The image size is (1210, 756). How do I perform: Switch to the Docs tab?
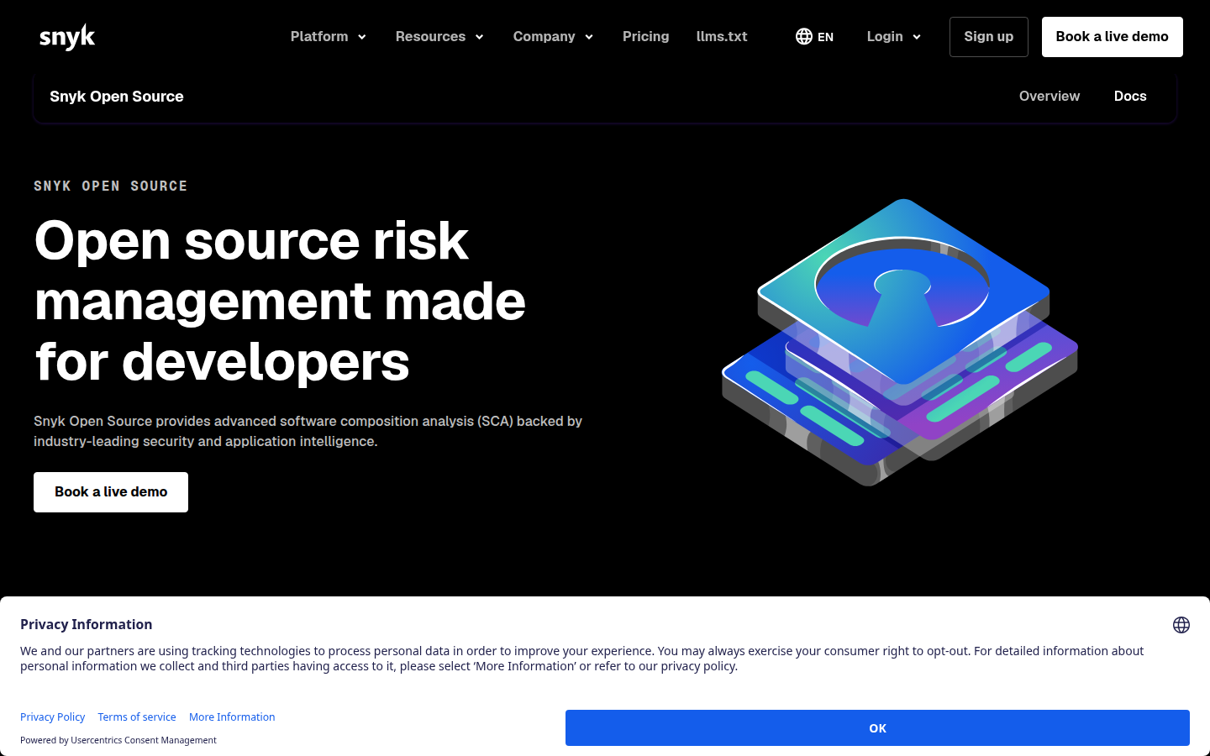1130,97
